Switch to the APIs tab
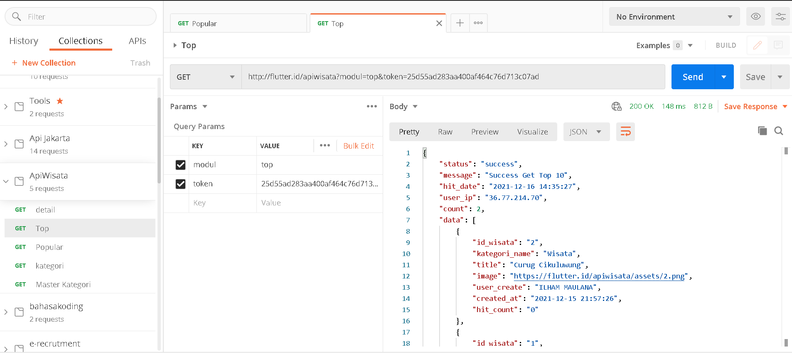The height and width of the screenshot is (354, 792). tap(137, 41)
